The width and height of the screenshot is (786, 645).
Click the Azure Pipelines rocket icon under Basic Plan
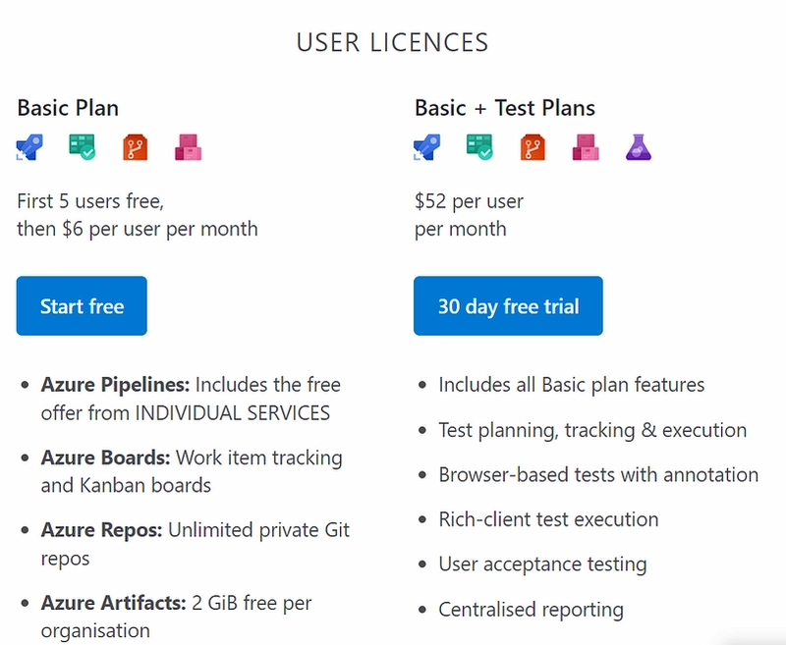click(29, 147)
